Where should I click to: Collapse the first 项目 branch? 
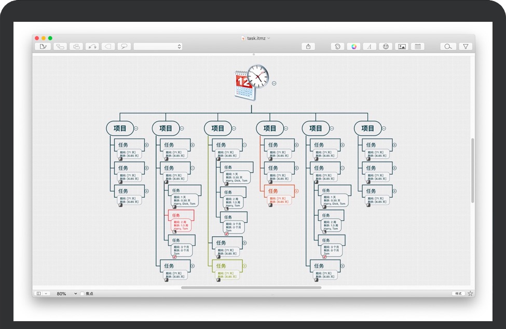click(136, 128)
